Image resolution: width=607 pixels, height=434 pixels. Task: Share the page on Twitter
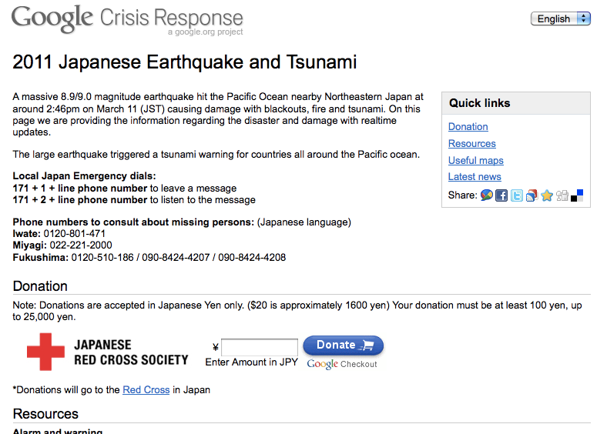coord(517,195)
